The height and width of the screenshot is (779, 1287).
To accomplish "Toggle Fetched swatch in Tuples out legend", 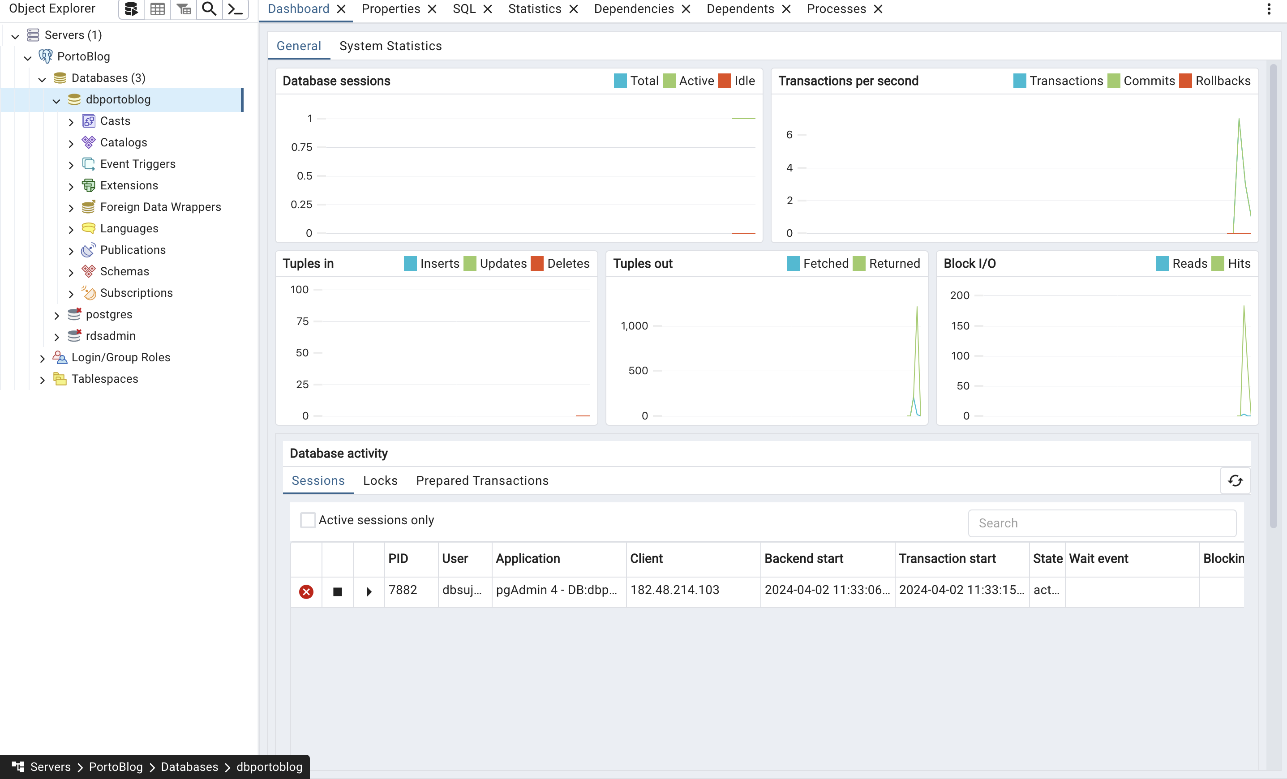I will point(793,264).
